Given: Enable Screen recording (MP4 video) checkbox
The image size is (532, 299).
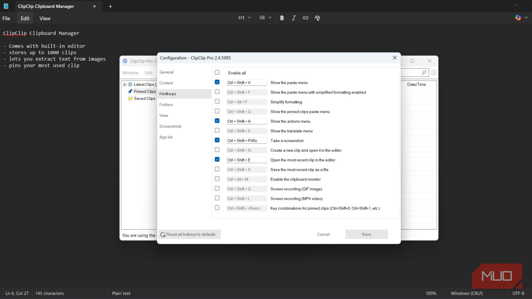Looking at the screenshot, I should coord(217,198).
